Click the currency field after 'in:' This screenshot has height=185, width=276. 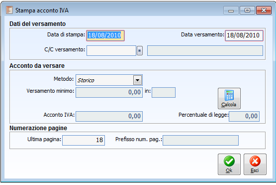pyautogui.click(x=164, y=92)
